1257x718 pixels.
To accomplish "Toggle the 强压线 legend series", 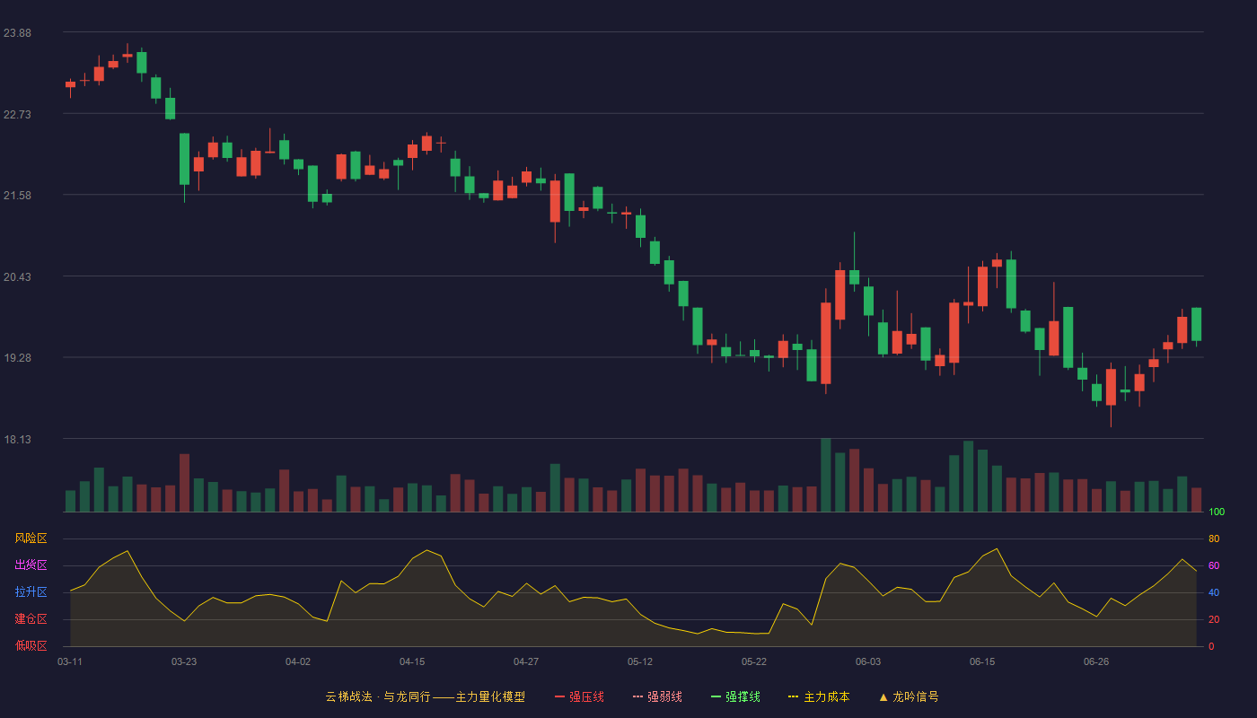I will 579,696.
